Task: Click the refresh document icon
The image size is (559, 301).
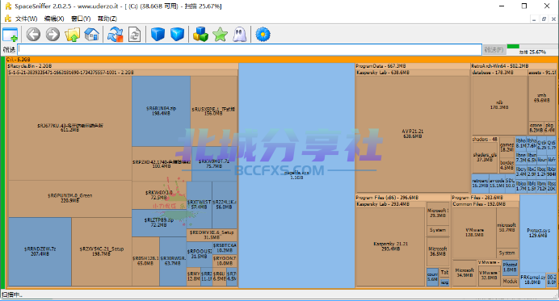Action: (134, 35)
